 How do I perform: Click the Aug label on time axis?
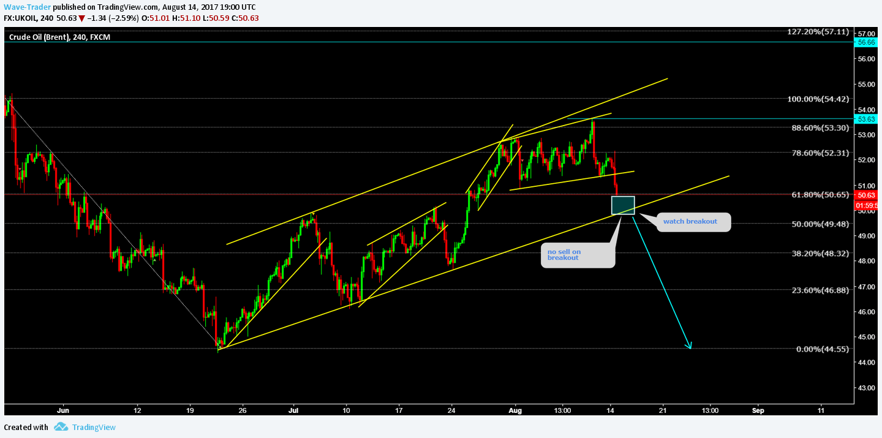(515, 410)
